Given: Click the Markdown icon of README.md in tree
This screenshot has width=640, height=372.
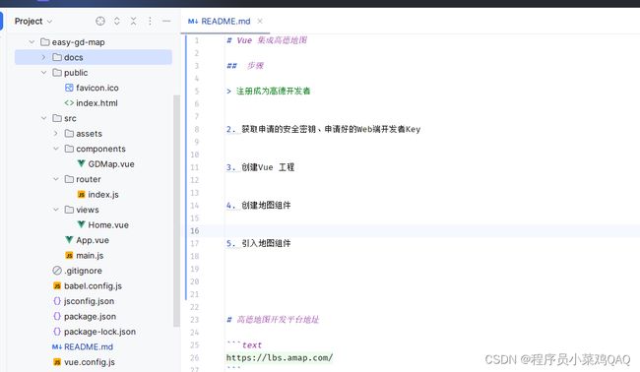Looking at the screenshot, I should tap(57, 346).
